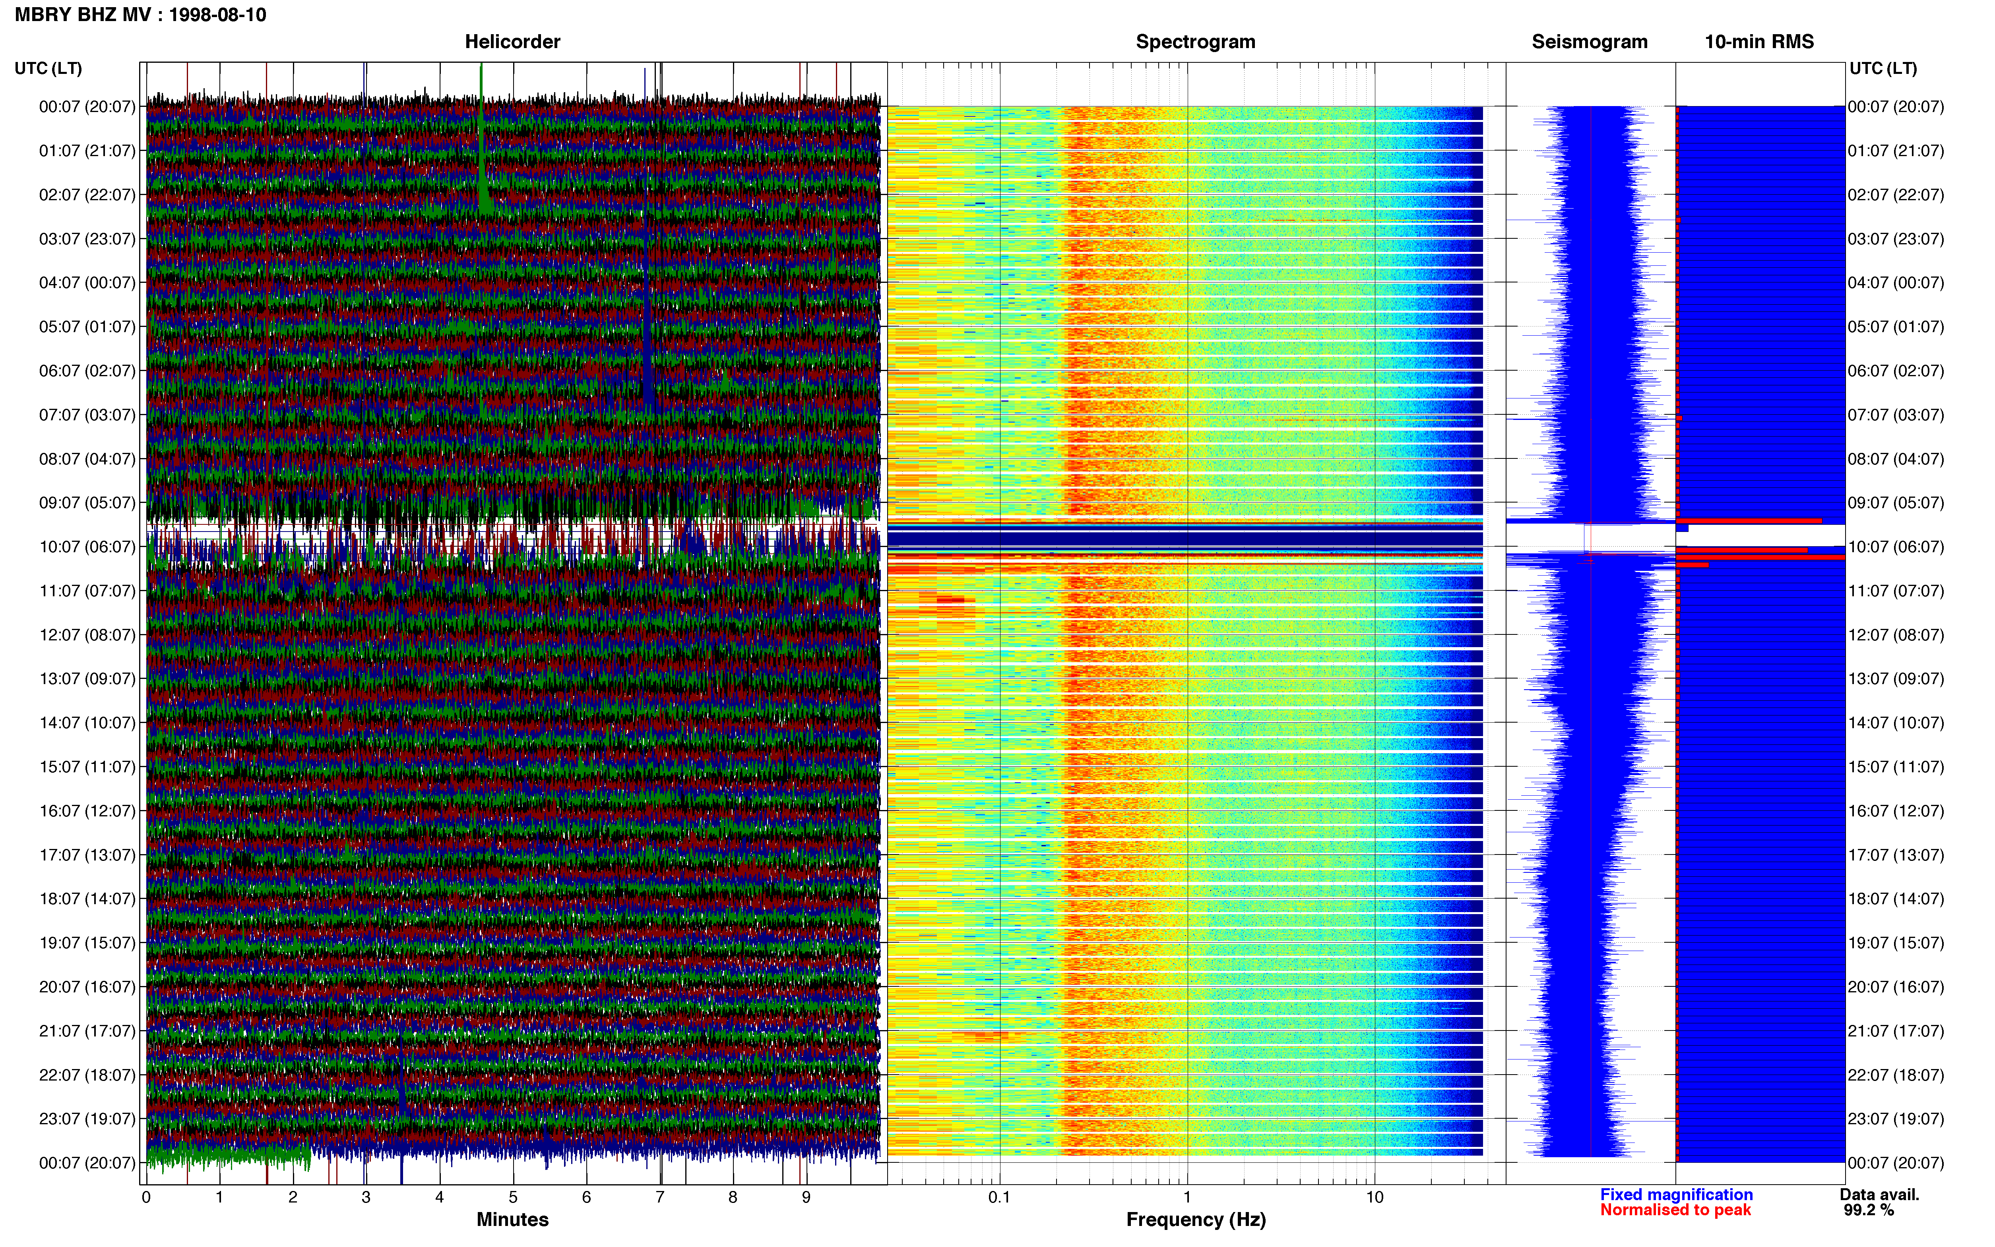Click the '99.2 %' data availability value
This screenshot has width=1995, height=1247.
(1869, 1211)
